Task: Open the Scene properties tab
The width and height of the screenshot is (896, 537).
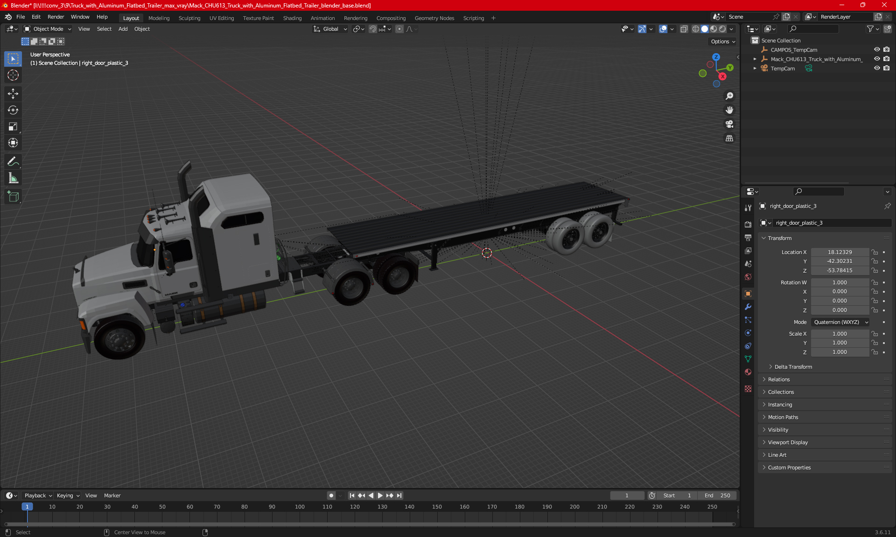Action: coord(748,264)
